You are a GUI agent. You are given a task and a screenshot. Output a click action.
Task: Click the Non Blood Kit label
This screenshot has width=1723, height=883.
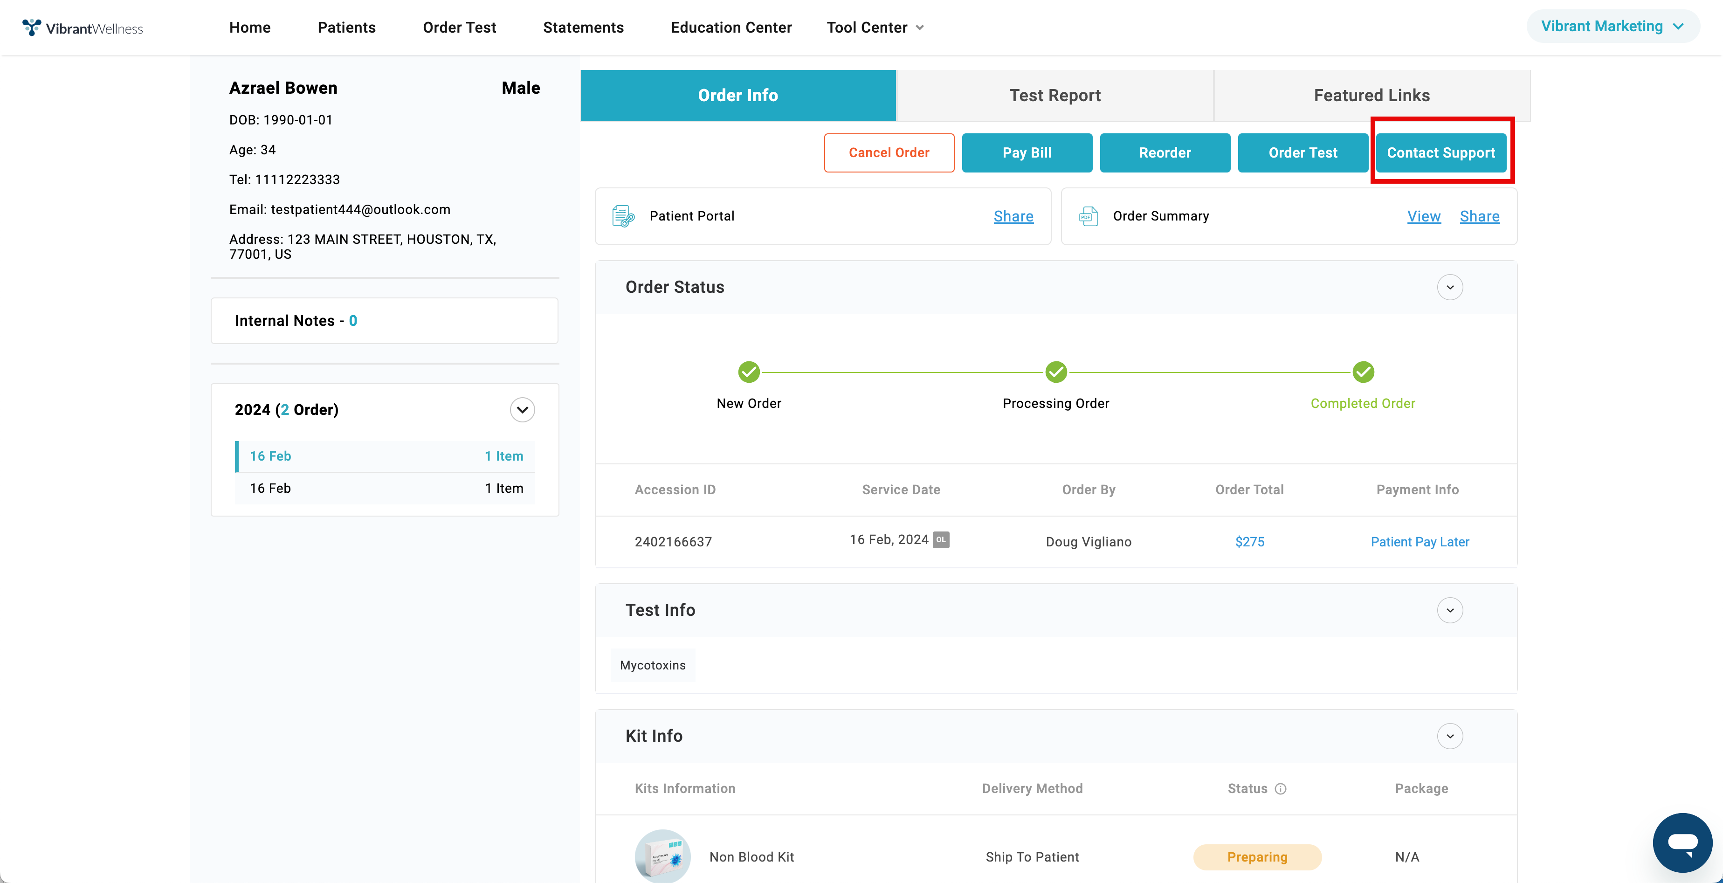tap(751, 857)
